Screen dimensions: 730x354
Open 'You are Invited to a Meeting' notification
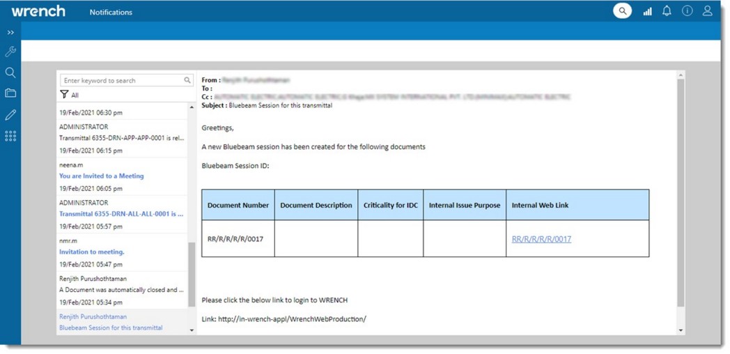[101, 176]
